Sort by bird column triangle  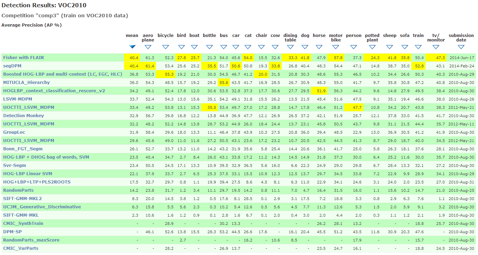click(181, 47)
